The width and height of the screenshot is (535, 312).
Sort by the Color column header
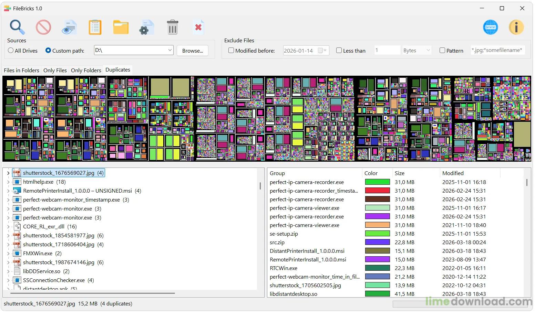click(x=378, y=173)
